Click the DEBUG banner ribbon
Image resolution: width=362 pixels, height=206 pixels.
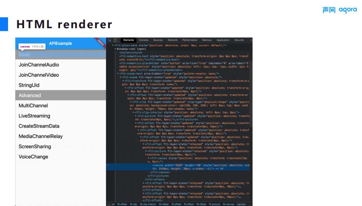[101, 42]
